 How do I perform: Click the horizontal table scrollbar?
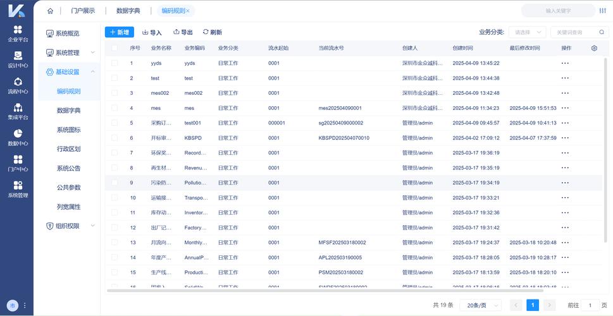[x=325, y=290]
